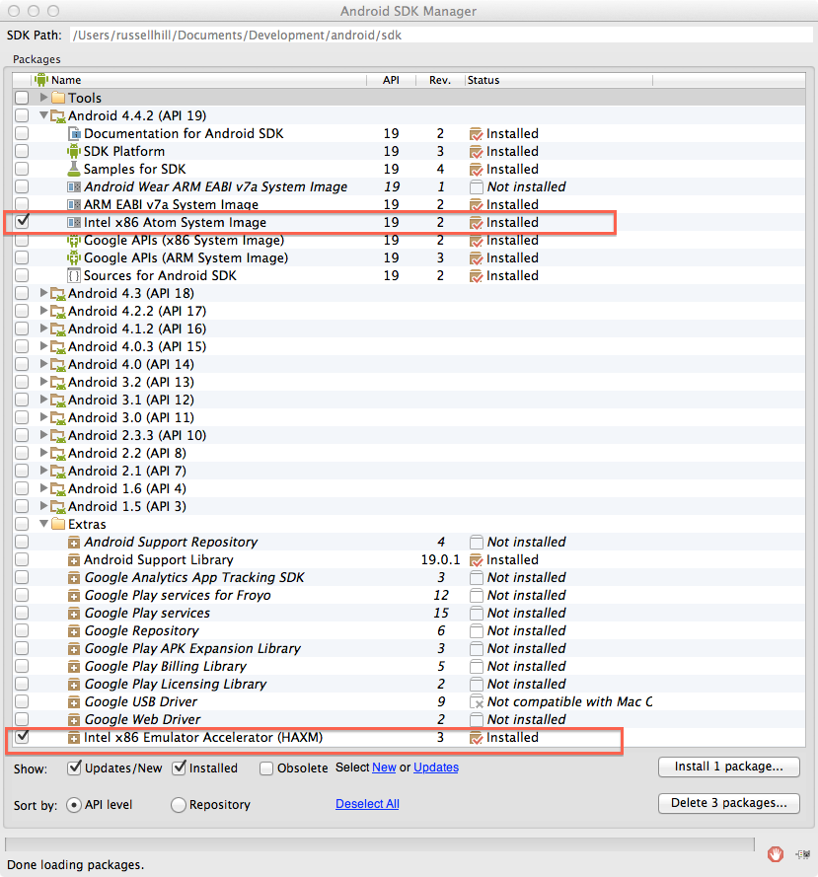
Task: Click the Deselect All link
Action: [x=367, y=804]
